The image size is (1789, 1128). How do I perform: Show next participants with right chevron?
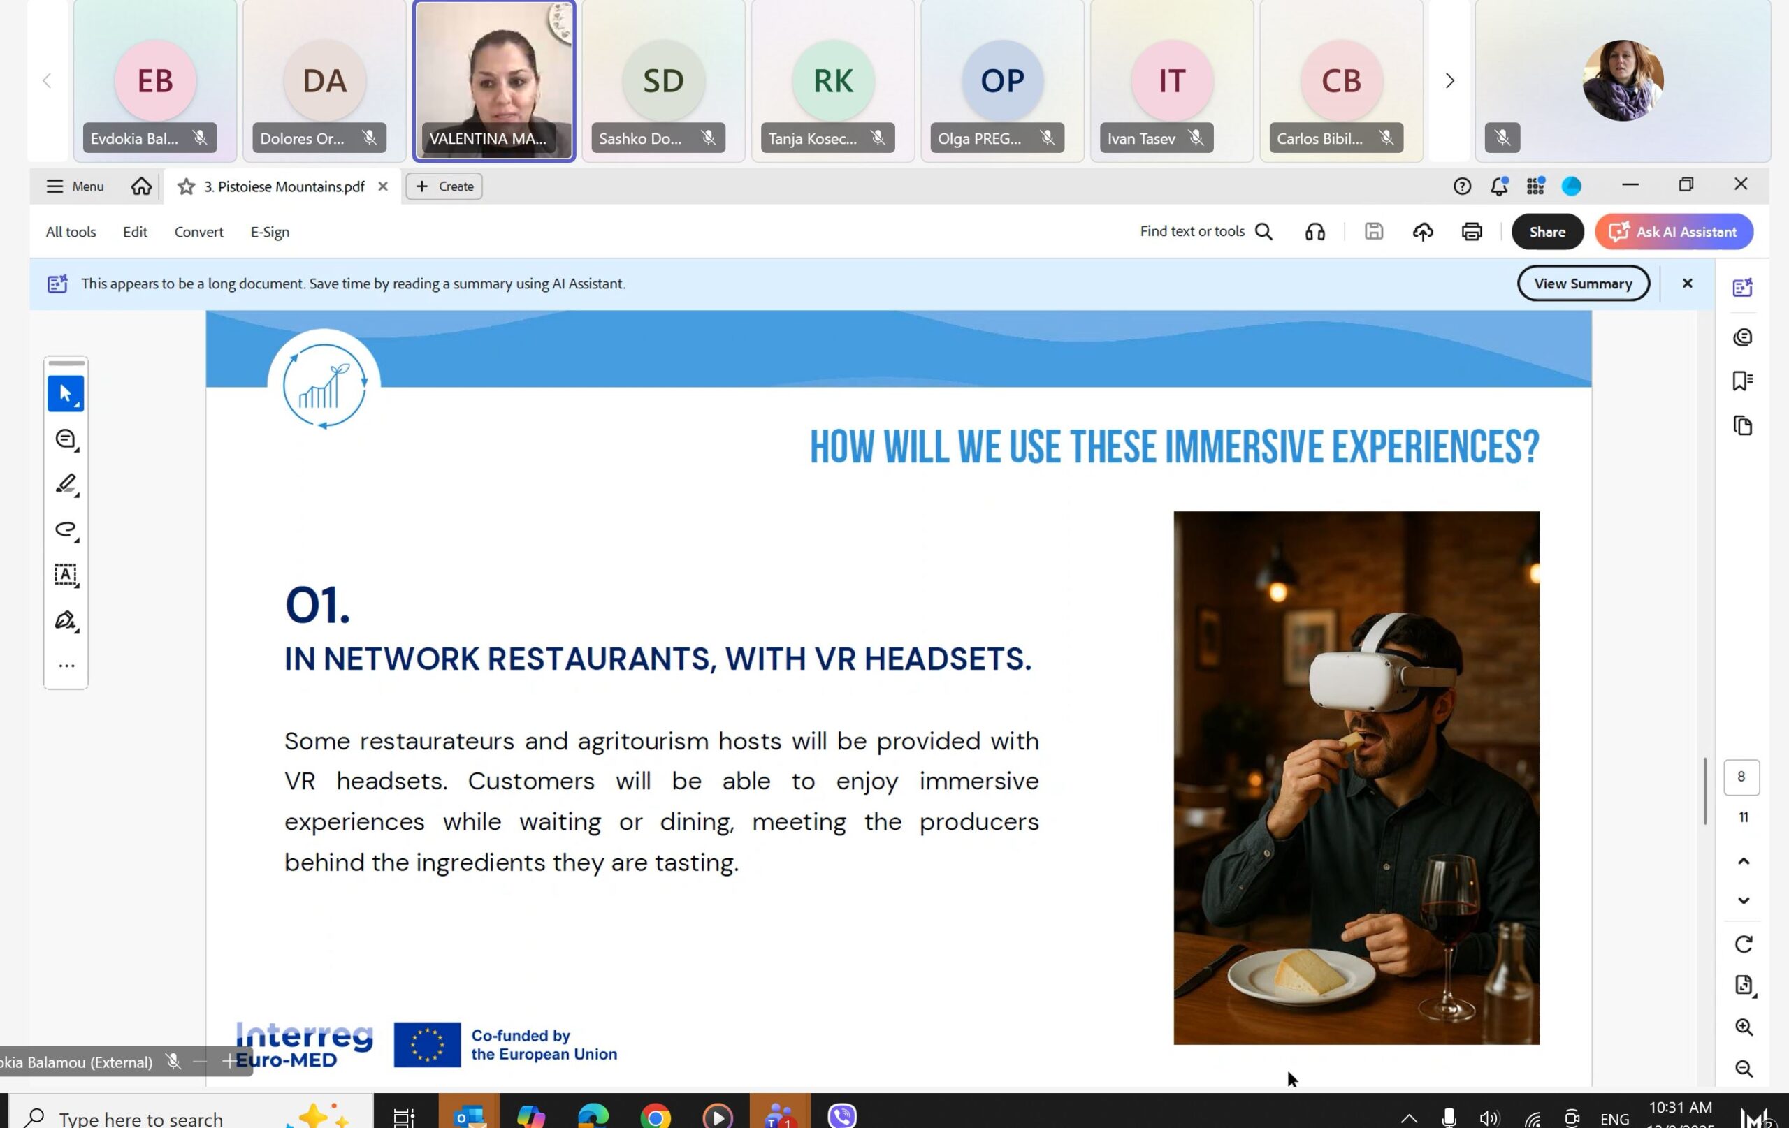[1449, 80]
